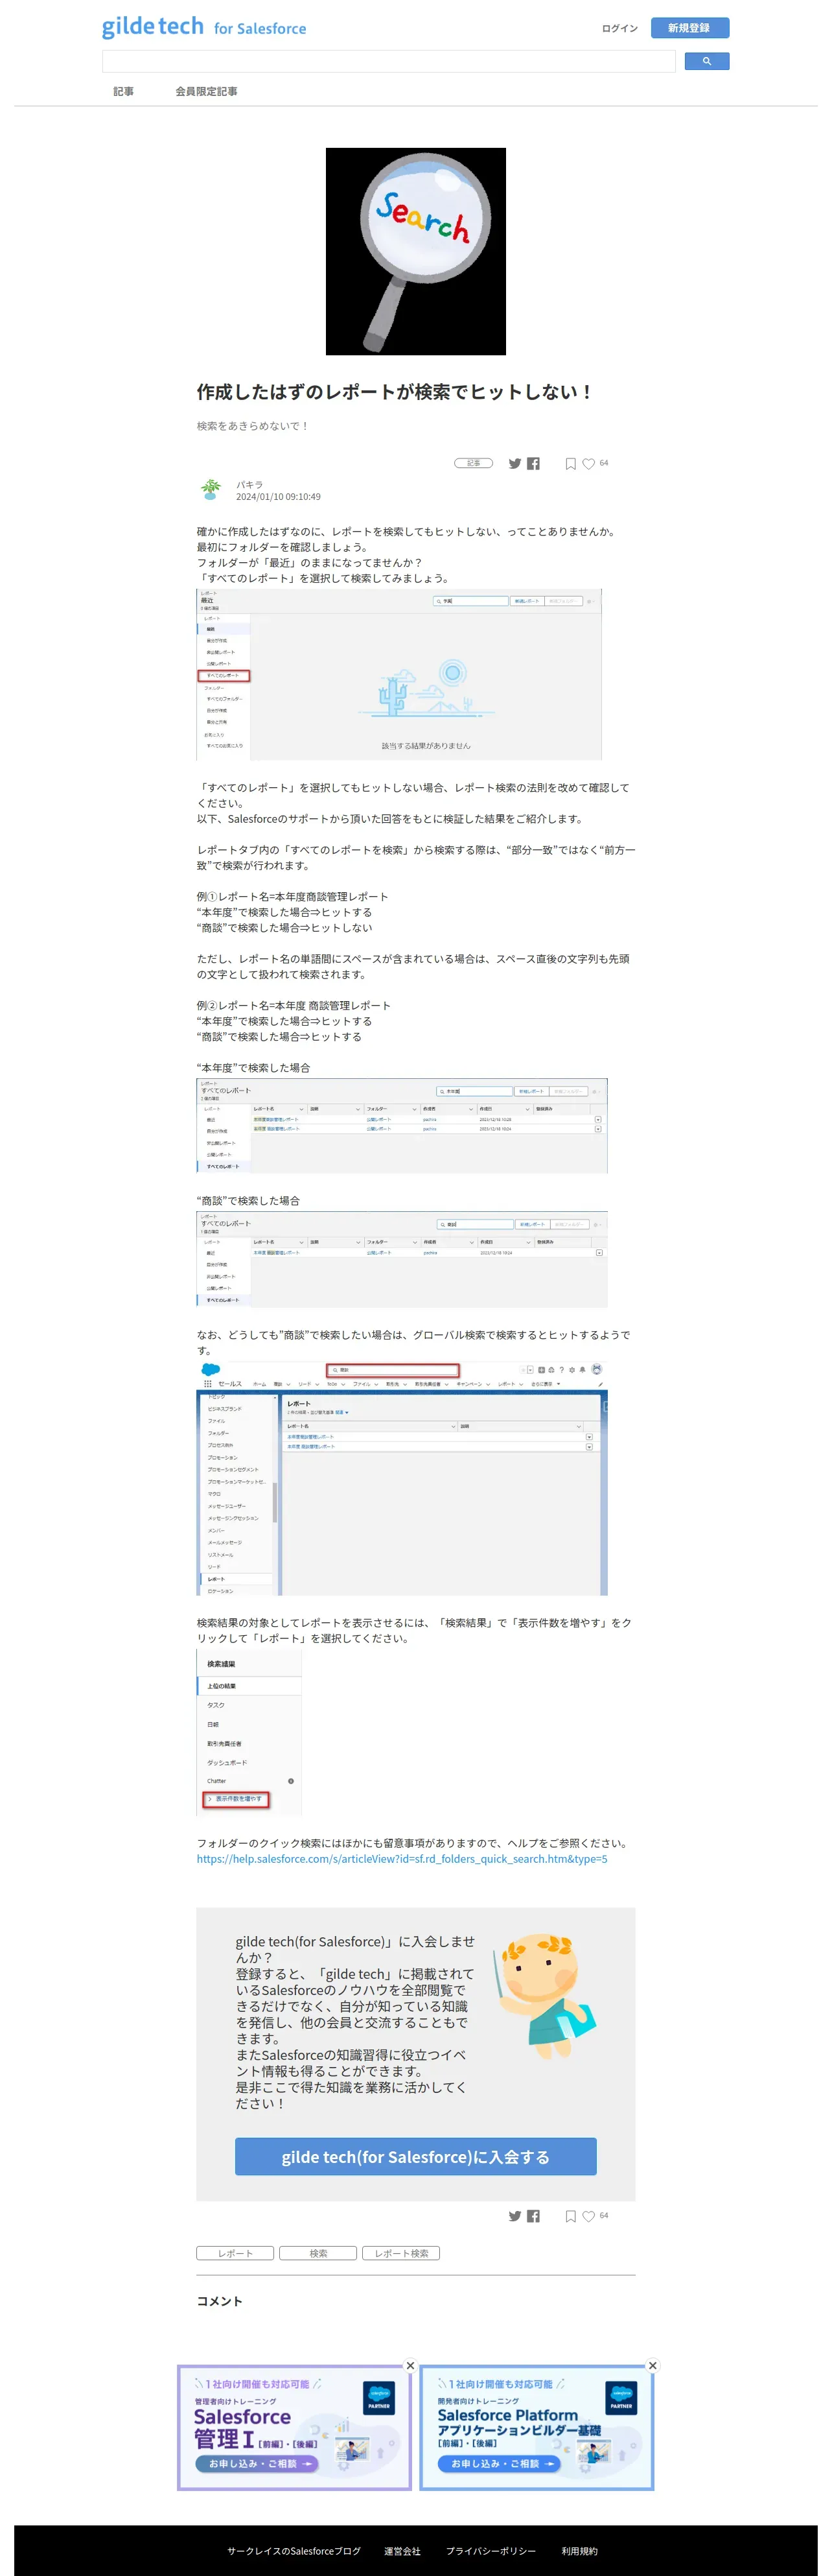This screenshot has width=832, height=2576.
Task: Open the 商談 search result screenshot
Action: (402, 1259)
